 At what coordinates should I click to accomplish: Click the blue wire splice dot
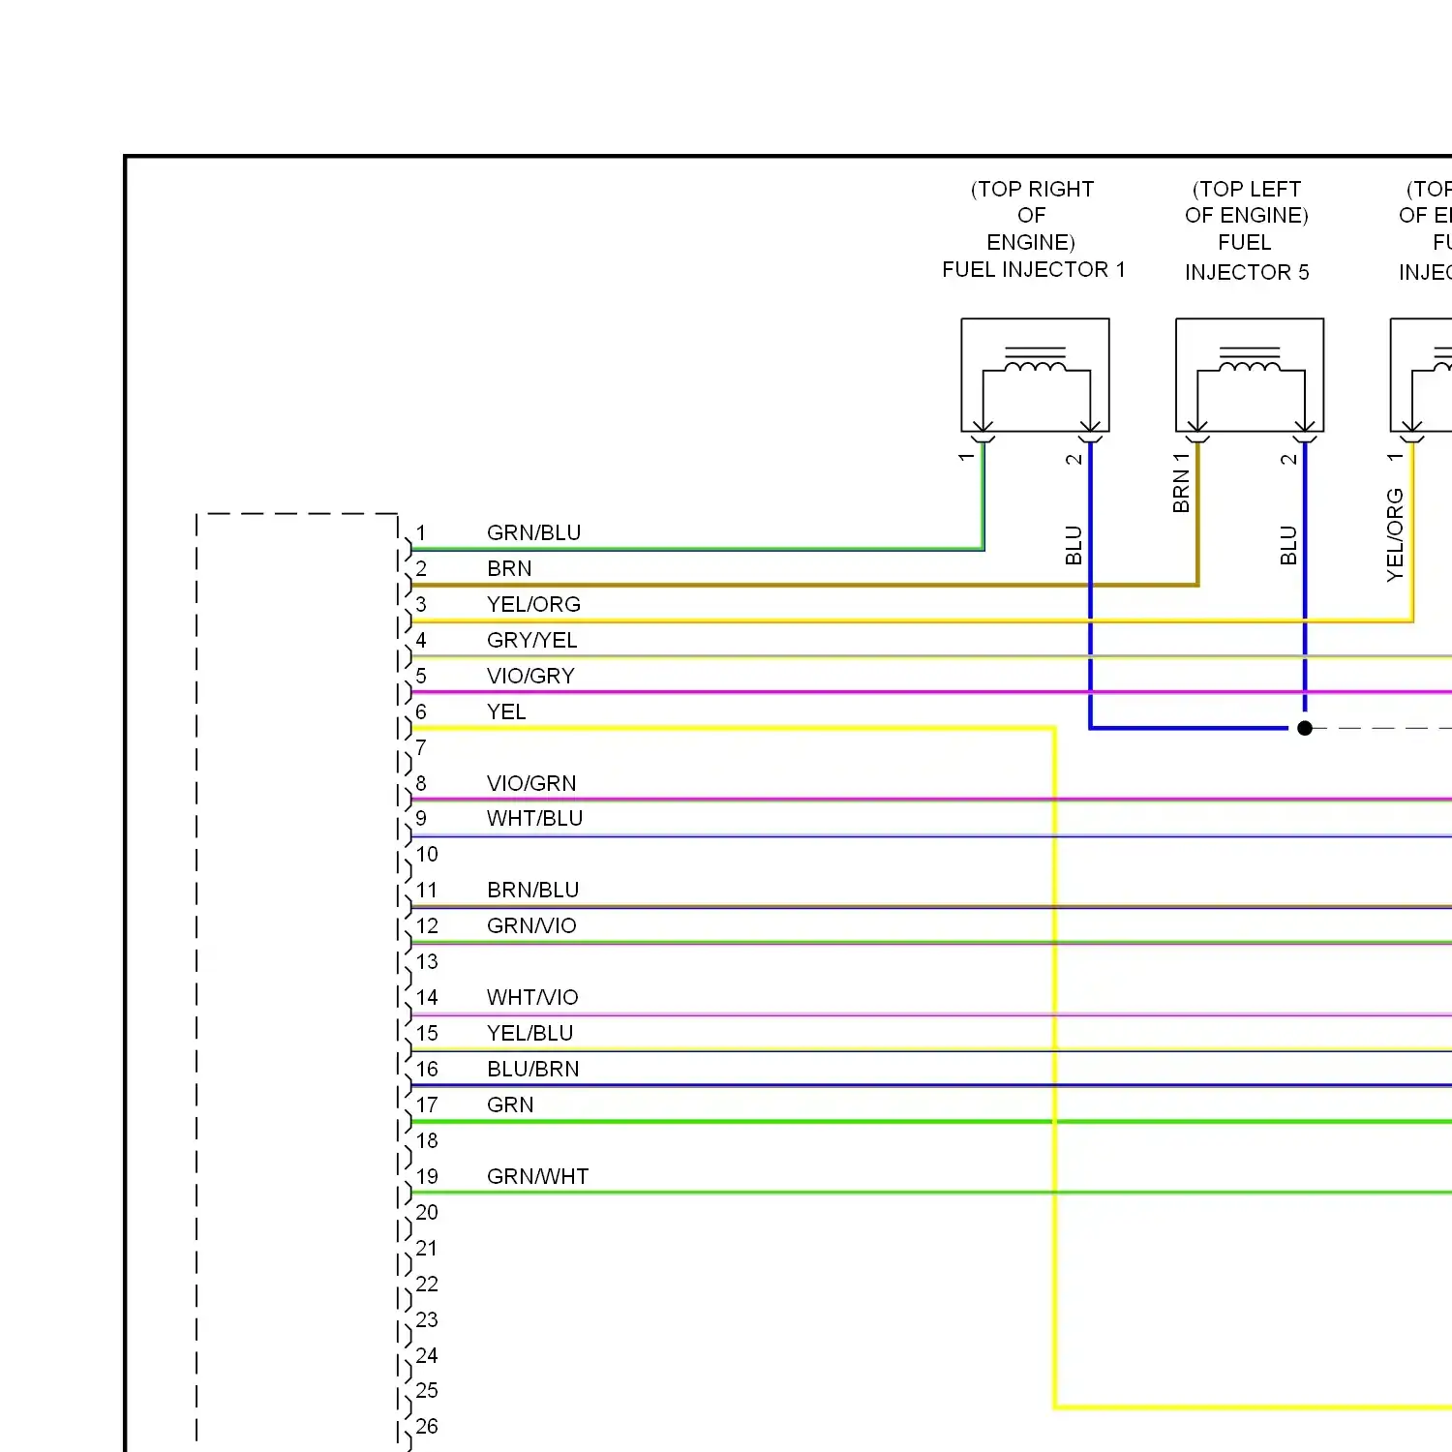(1305, 728)
